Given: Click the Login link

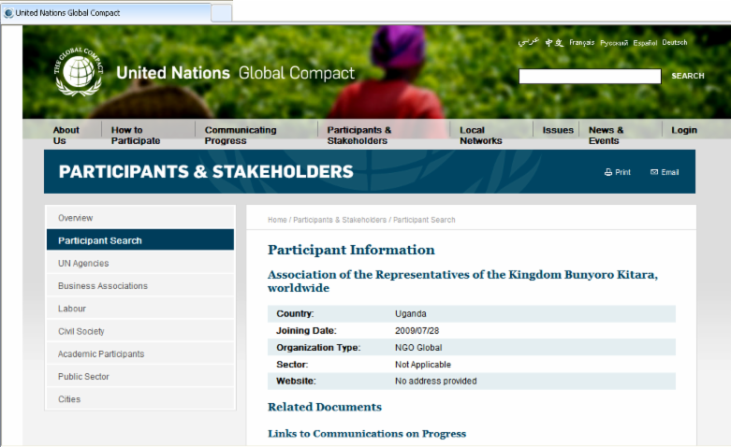Looking at the screenshot, I should pyautogui.click(x=683, y=130).
